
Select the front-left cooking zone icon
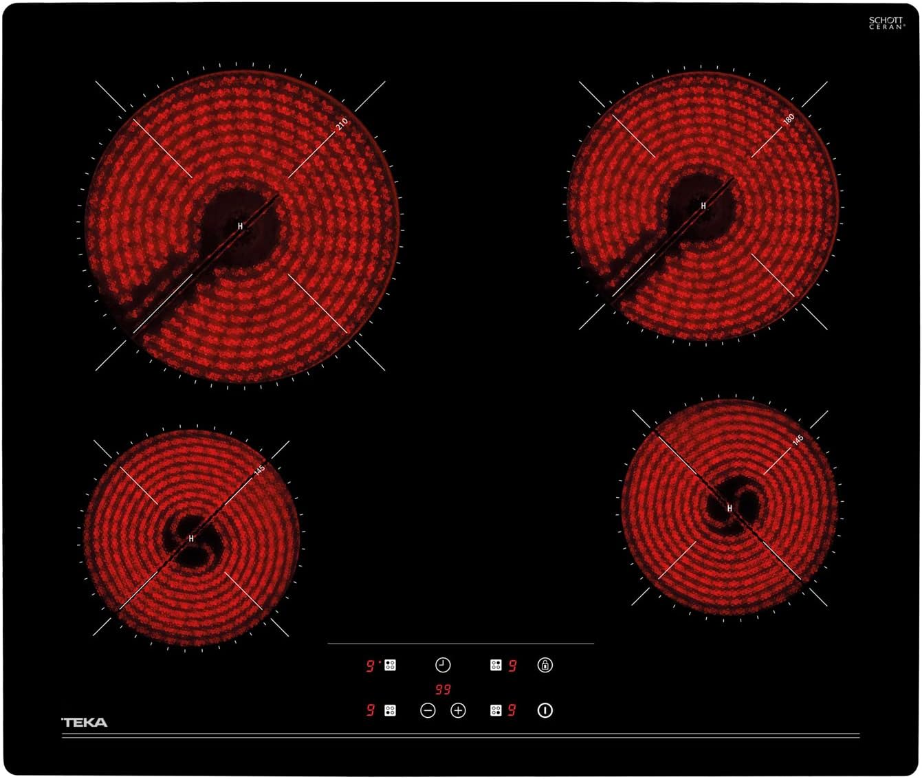click(x=390, y=710)
